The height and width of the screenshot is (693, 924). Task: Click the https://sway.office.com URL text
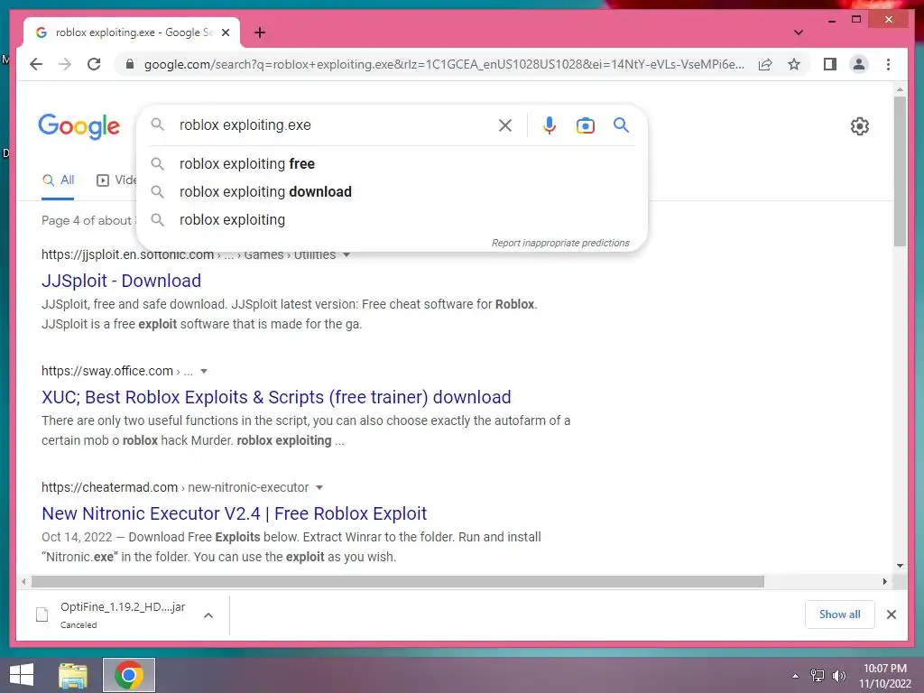[x=107, y=371]
